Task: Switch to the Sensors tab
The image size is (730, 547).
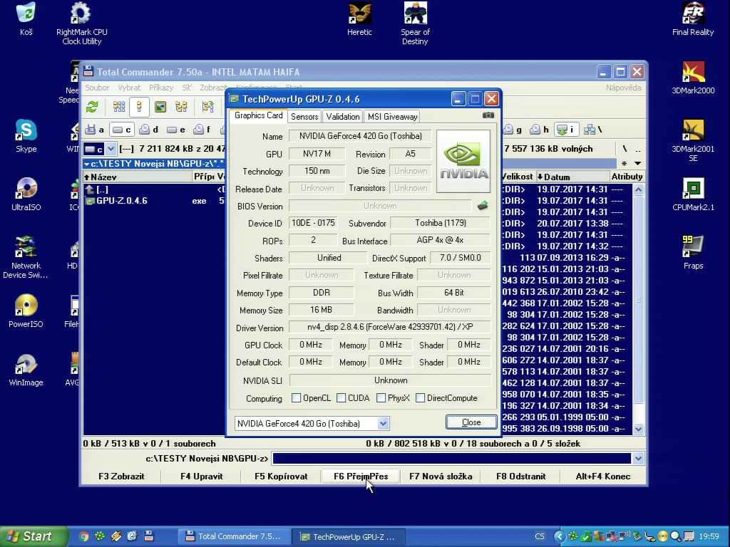Action: [x=304, y=116]
